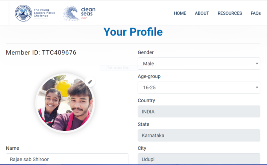267x165 pixels.
Task: Open the Gender dropdown showing Male
Action: (x=199, y=64)
